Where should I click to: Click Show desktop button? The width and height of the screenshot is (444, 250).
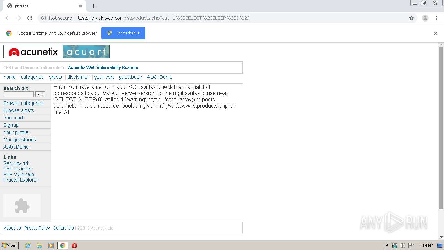click(440, 245)
